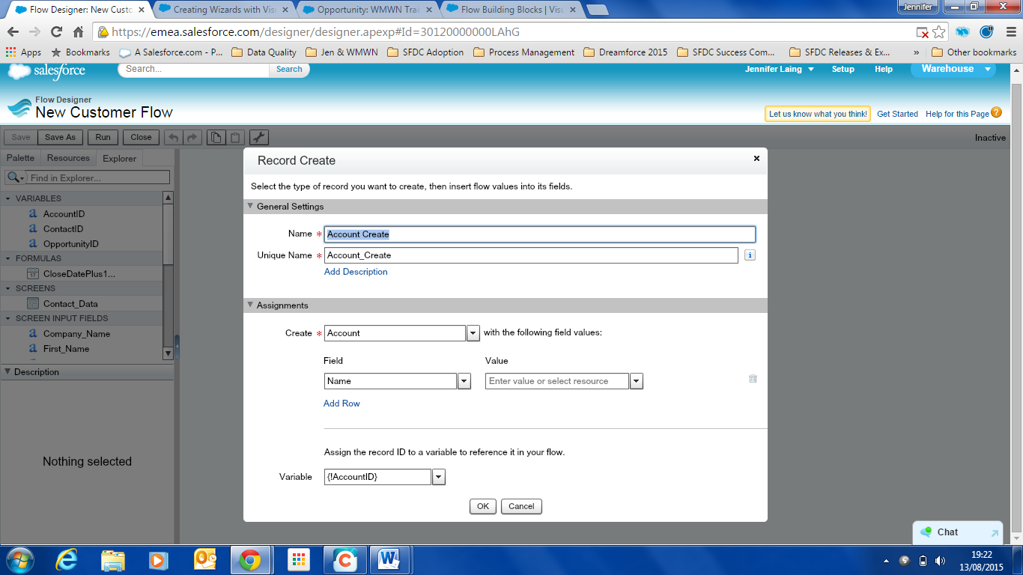The image size is (1023, 575).
Task: Click the Apps shortcut in bookmarks bar
Action: (x=23, y=52)
